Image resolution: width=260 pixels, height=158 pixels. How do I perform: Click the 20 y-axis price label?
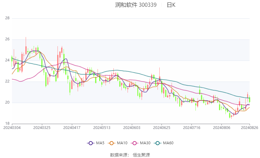(x=7, y=102)
